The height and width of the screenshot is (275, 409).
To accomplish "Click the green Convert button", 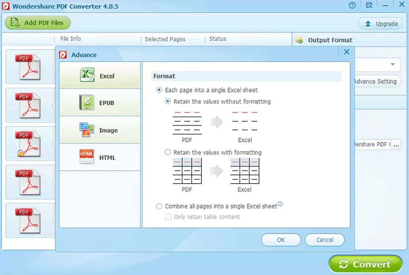I will pos(366,264).
